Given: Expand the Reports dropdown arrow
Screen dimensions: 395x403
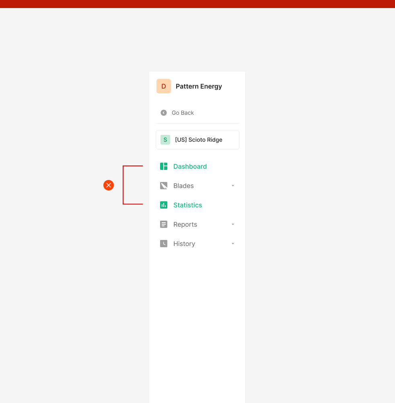Looking at the screenshot, I should coord(233,224).
